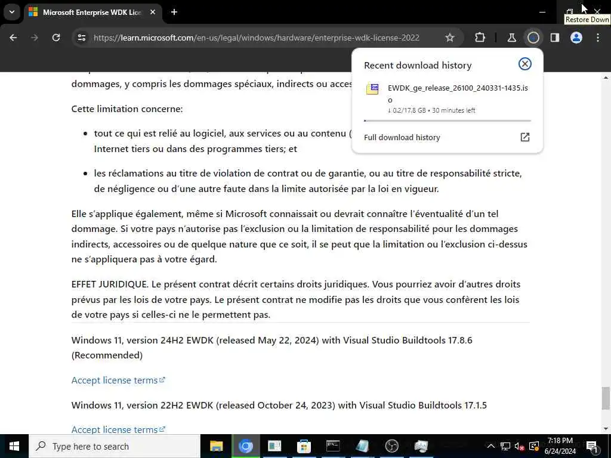This screenshot has height=458, width=611.
Task: Accept license terms for Windows 11 22H2 EWDK
Action: coord(118,429)
